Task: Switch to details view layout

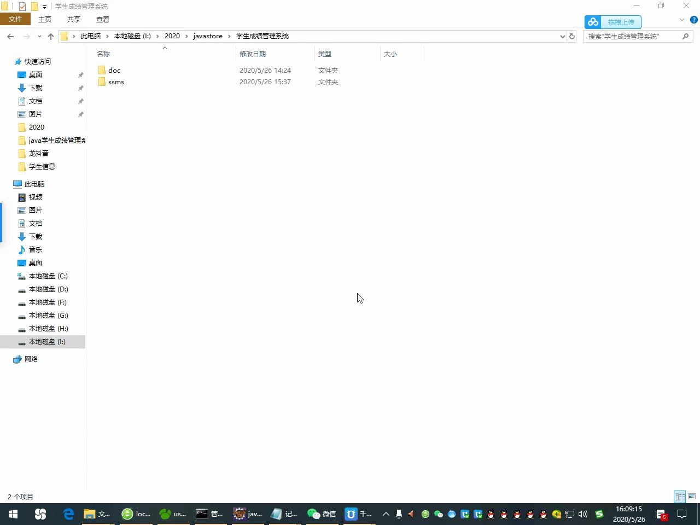Action: (680, 497)
